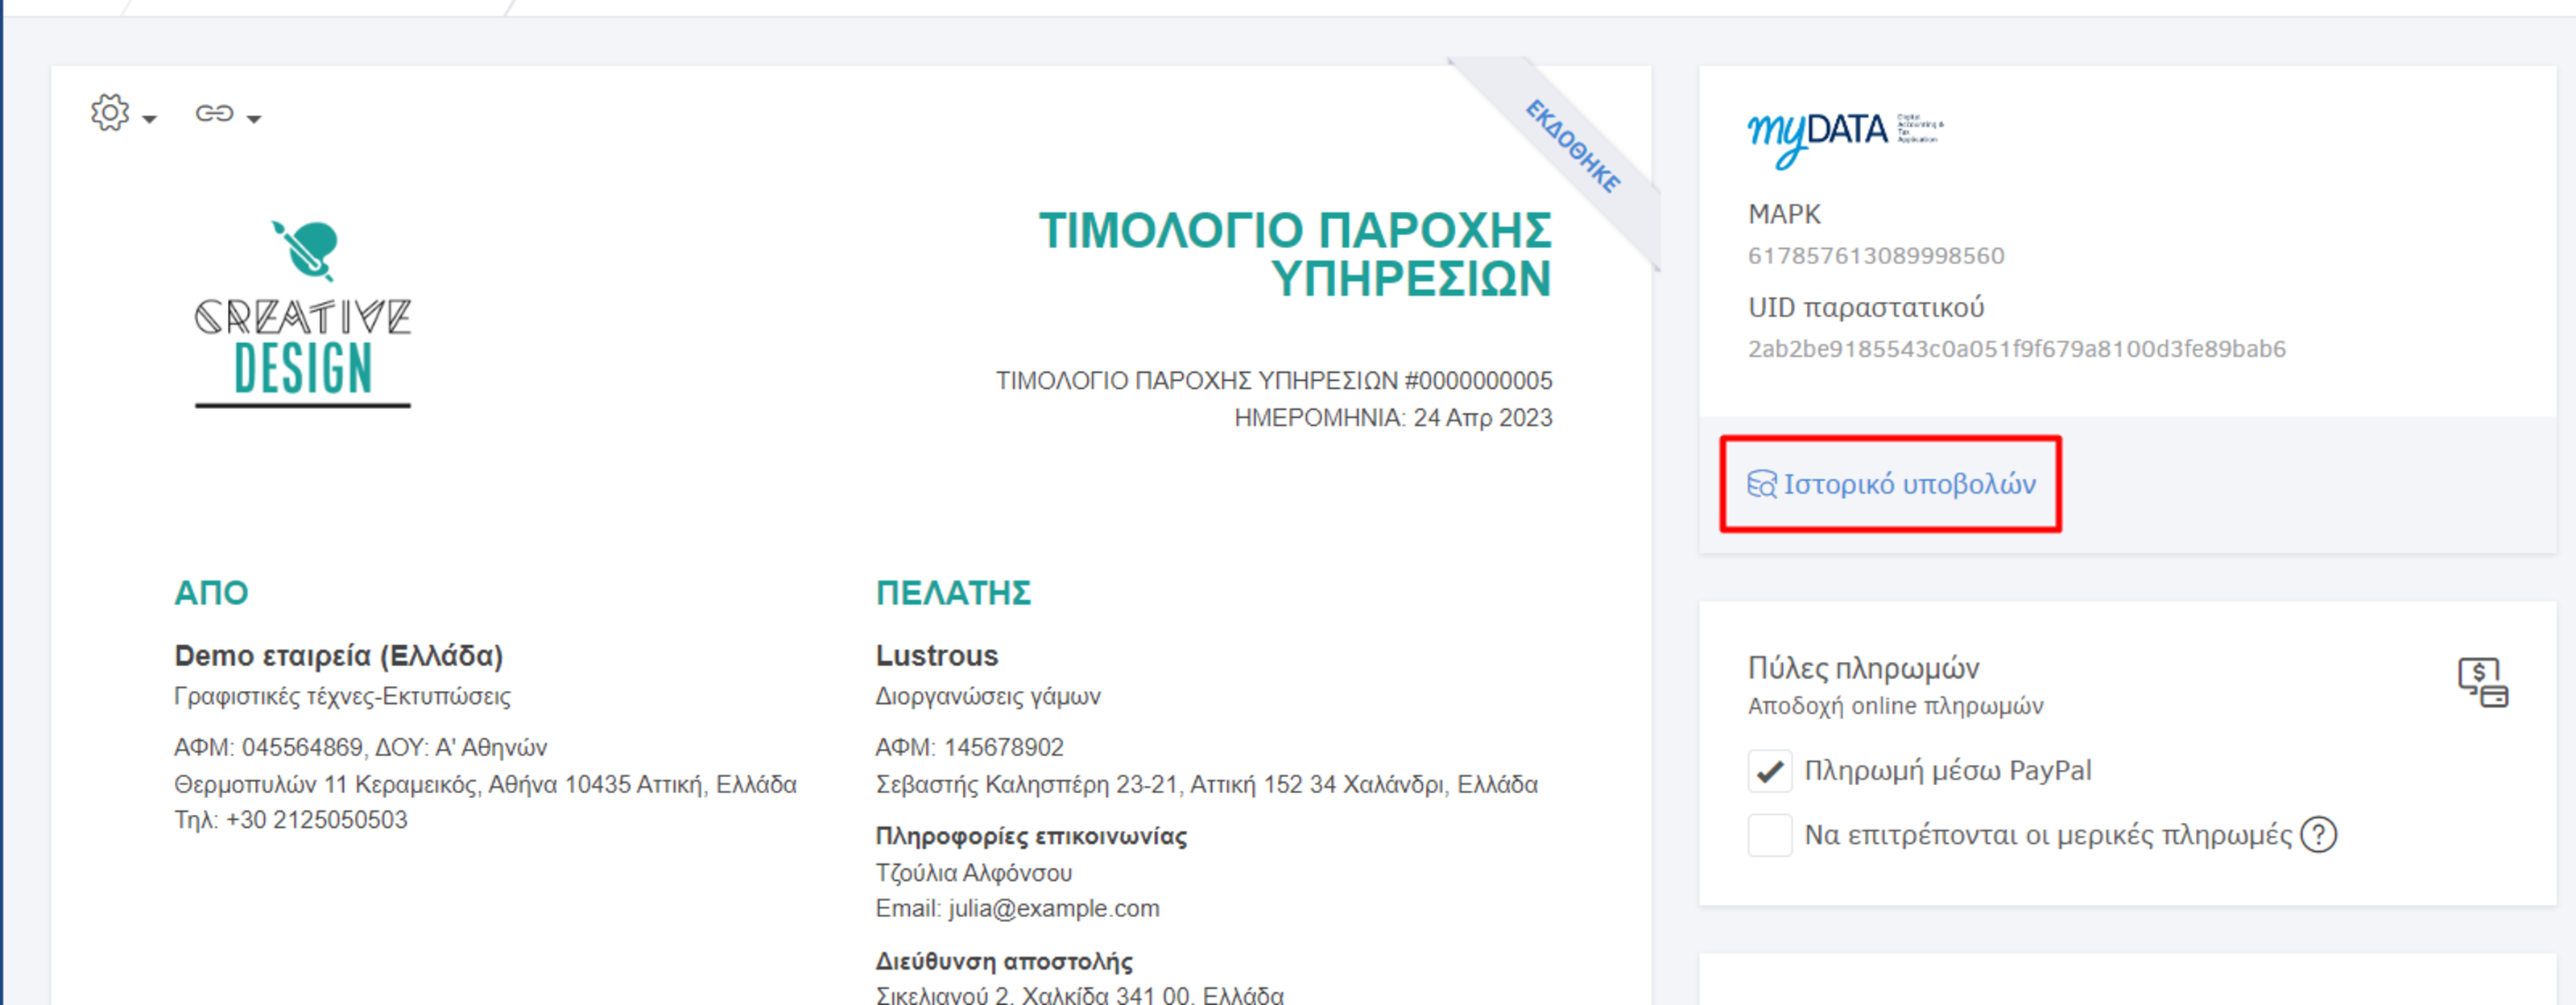Image resolution: width=2576 pixels, height=1005 pixels.
Task: Click the Lustrous client name
Action: coord(937,656)
